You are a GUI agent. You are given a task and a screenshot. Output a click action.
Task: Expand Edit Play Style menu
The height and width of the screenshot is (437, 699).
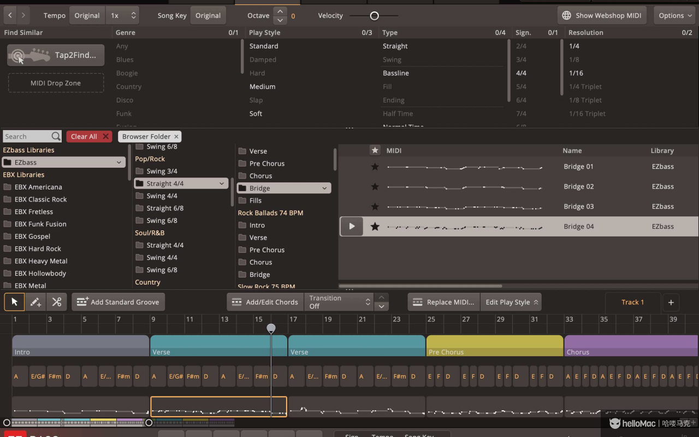(x=512, y=302)
